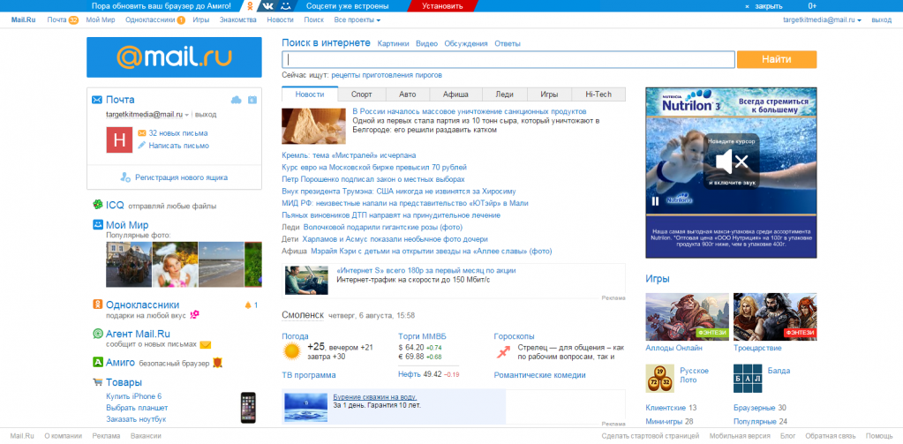Click the angel child popular photo thumbnail
Screen dimensions: 903x444
click(x=175, y=264)
